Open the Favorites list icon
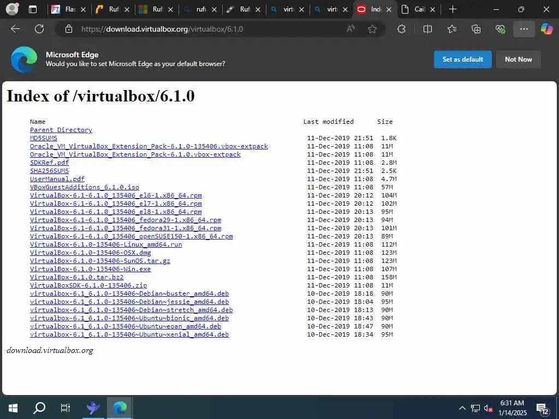The width and height of the screenshot is (559, 419). (x=452, y=29)
